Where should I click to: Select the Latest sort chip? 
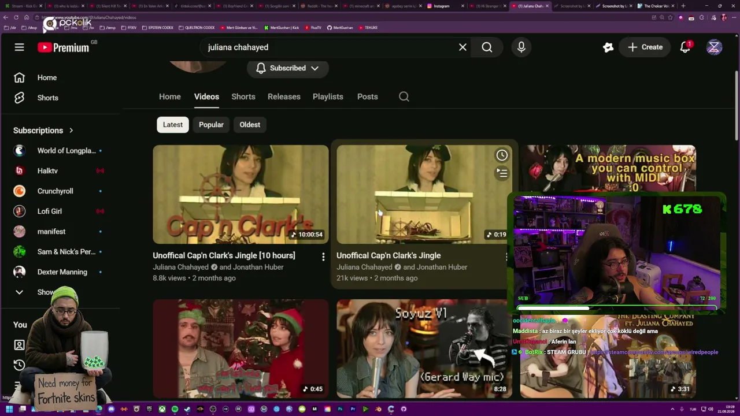tap(173, 125)
